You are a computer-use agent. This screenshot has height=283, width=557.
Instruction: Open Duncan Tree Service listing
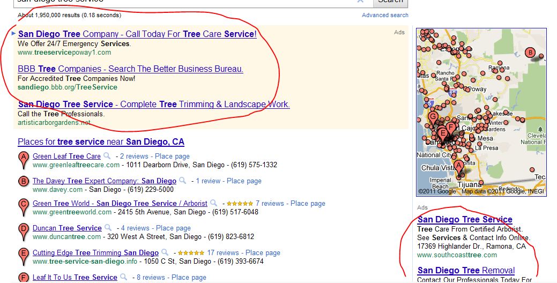[67, 228]
